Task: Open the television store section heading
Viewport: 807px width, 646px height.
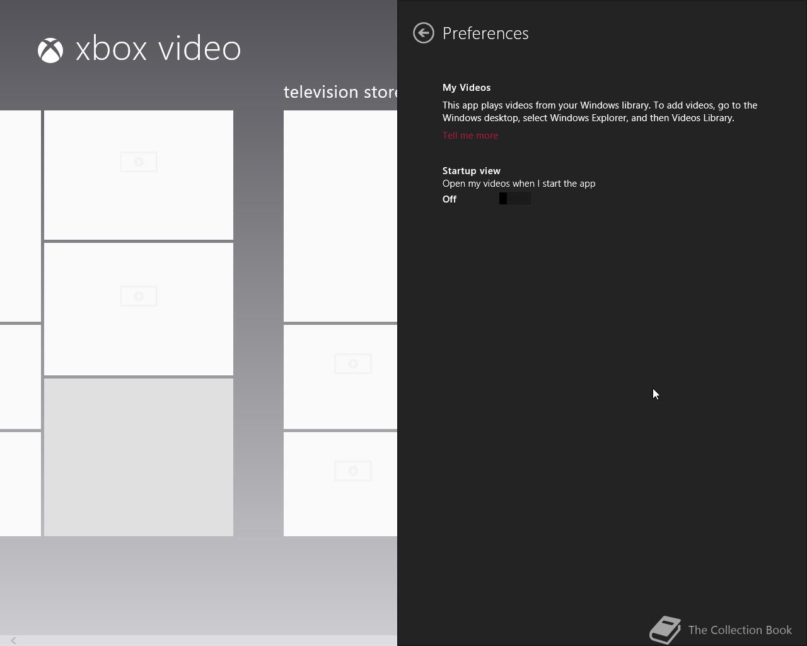Action: click(x=340, y=92)
